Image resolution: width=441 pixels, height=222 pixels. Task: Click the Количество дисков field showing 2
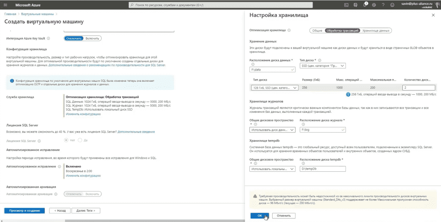coord(419,88)
